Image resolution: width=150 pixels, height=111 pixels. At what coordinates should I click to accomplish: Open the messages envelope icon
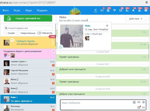pyautogui.click(x=146, y=10)
